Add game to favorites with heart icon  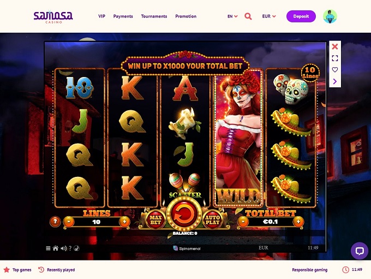click(x=335, y=70)
